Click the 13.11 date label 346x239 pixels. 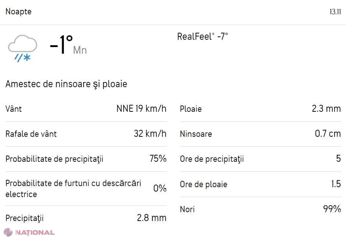tap(335, 12)
